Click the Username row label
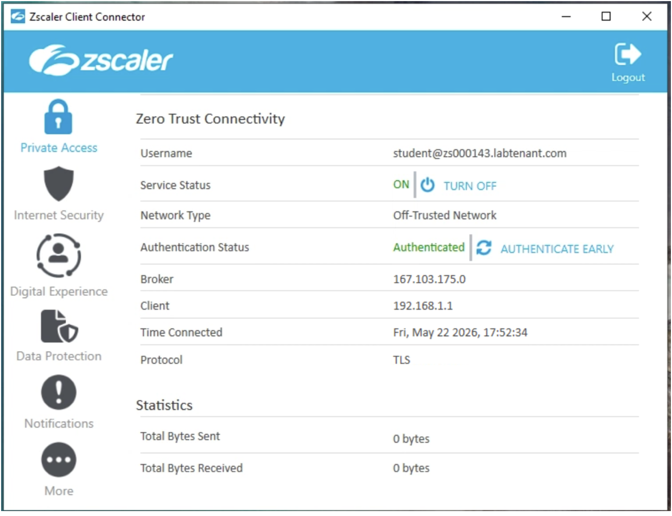 166,153
